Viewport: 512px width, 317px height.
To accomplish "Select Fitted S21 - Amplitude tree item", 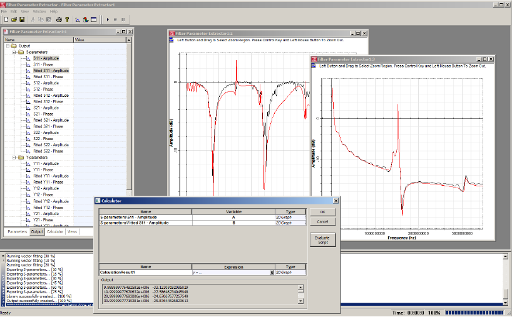I will coord(51,120).
